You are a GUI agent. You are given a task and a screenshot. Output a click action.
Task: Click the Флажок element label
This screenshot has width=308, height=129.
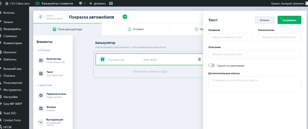(x=51, y=107)
